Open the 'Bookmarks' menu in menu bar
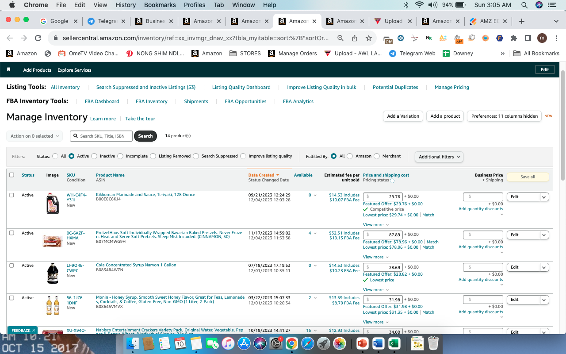The height and width of the screenshot is (354, 566). [160, 5]
